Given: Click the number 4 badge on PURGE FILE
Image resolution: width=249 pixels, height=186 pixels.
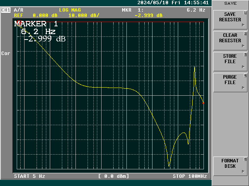Looking at the screenshot, I should (x=245, y=76).
